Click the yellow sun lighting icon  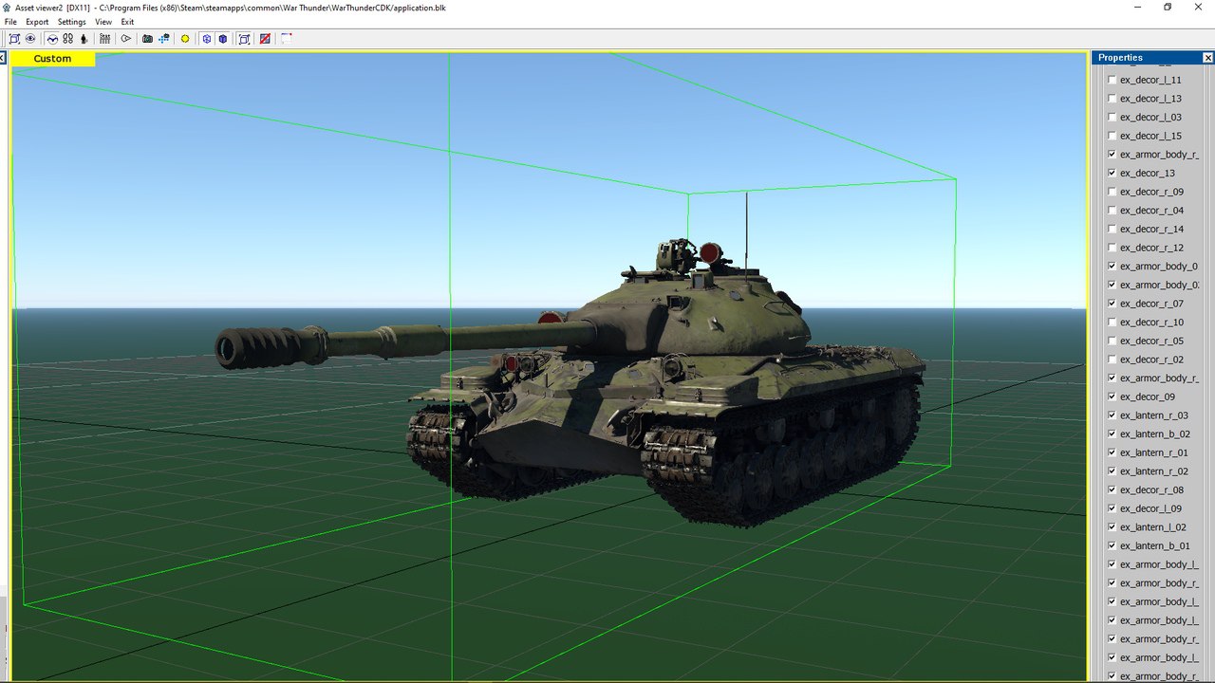185,39
